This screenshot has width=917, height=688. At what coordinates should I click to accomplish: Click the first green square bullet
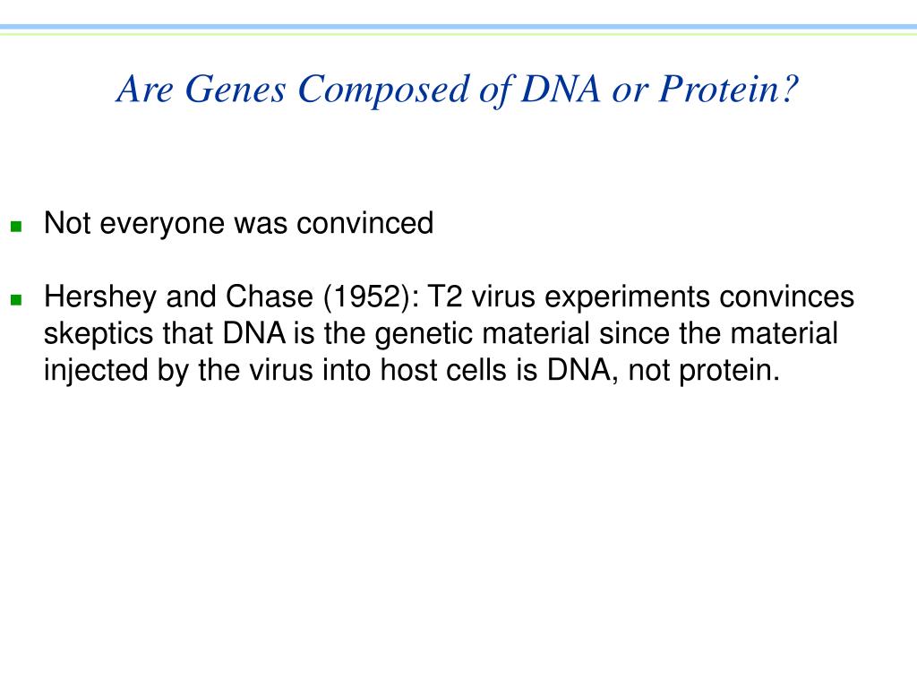point(16,226)
